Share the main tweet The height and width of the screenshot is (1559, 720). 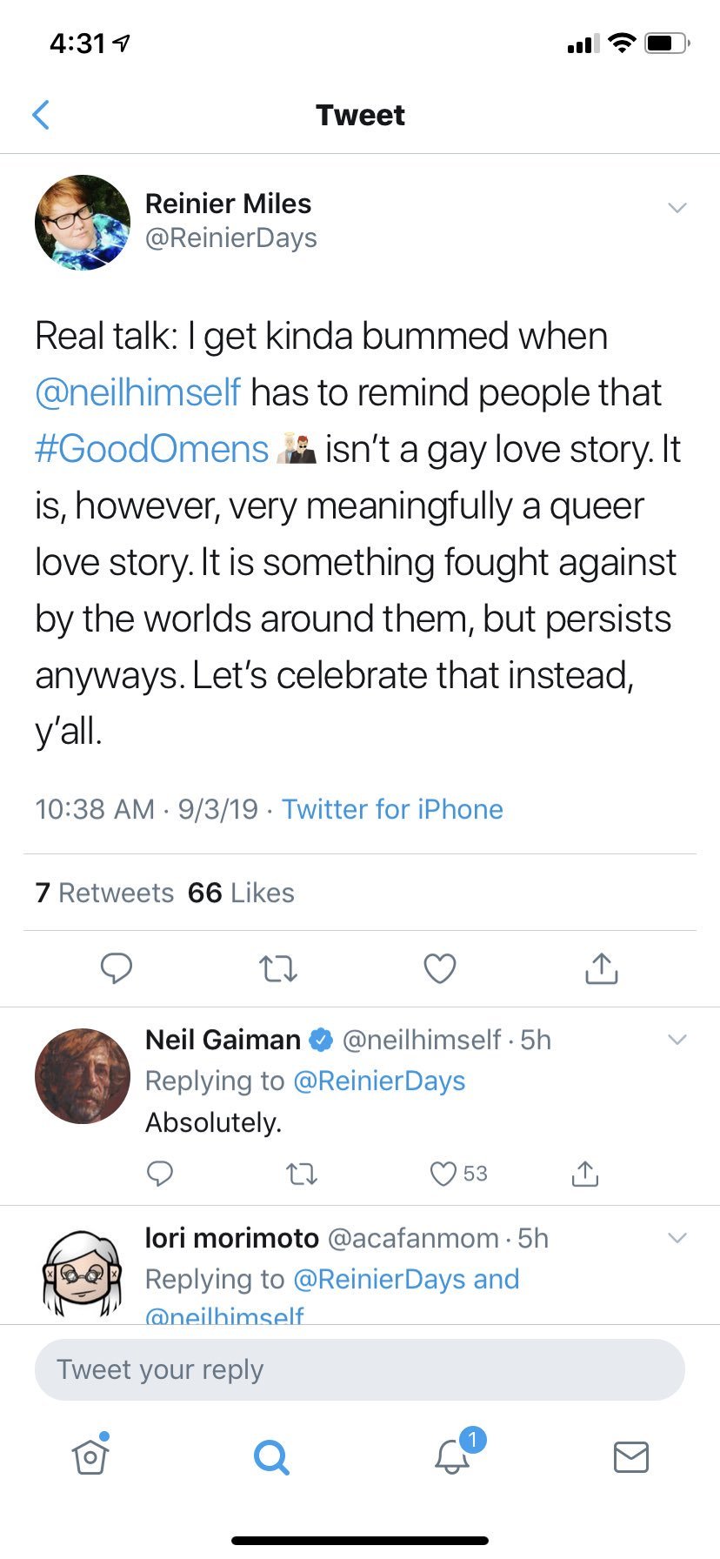pos(601,967)
